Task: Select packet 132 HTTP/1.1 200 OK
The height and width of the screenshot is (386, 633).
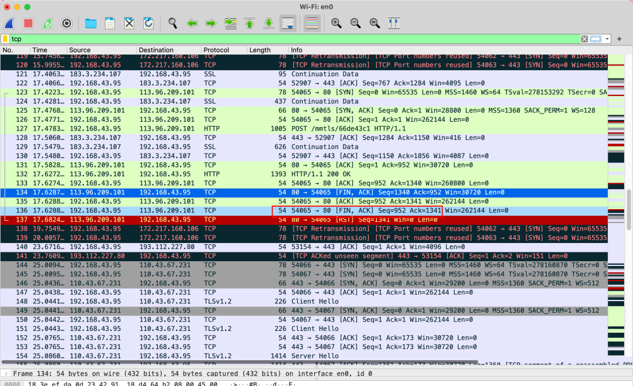Action: tap(304, 174)
